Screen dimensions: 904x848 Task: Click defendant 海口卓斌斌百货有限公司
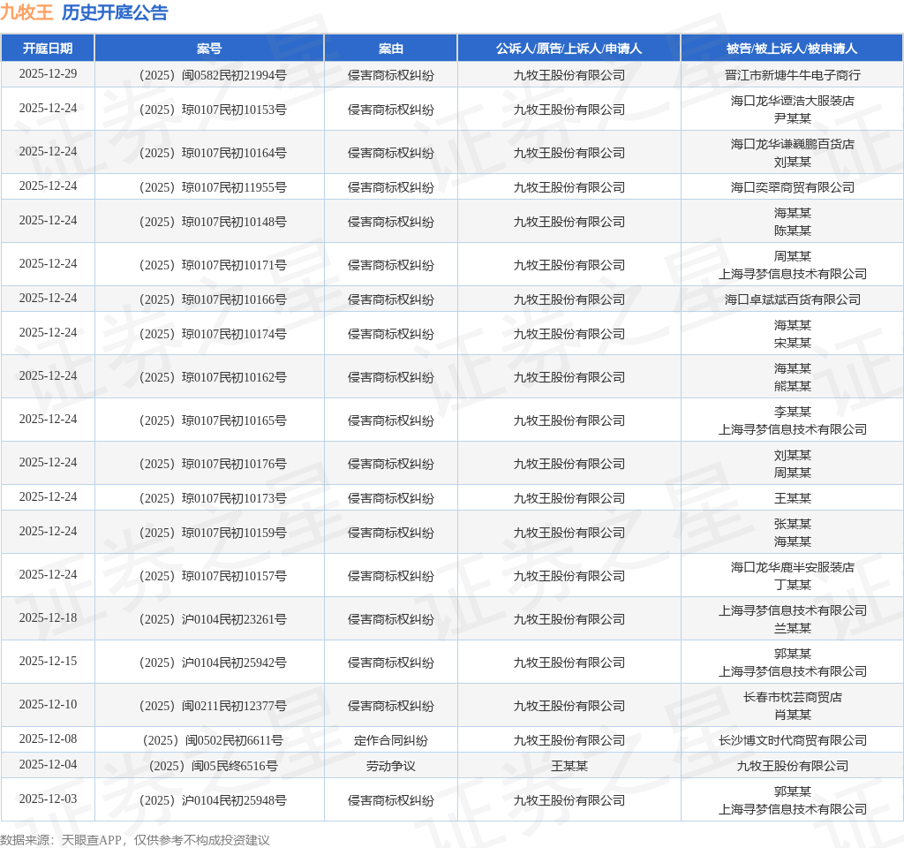coord(793,300)
